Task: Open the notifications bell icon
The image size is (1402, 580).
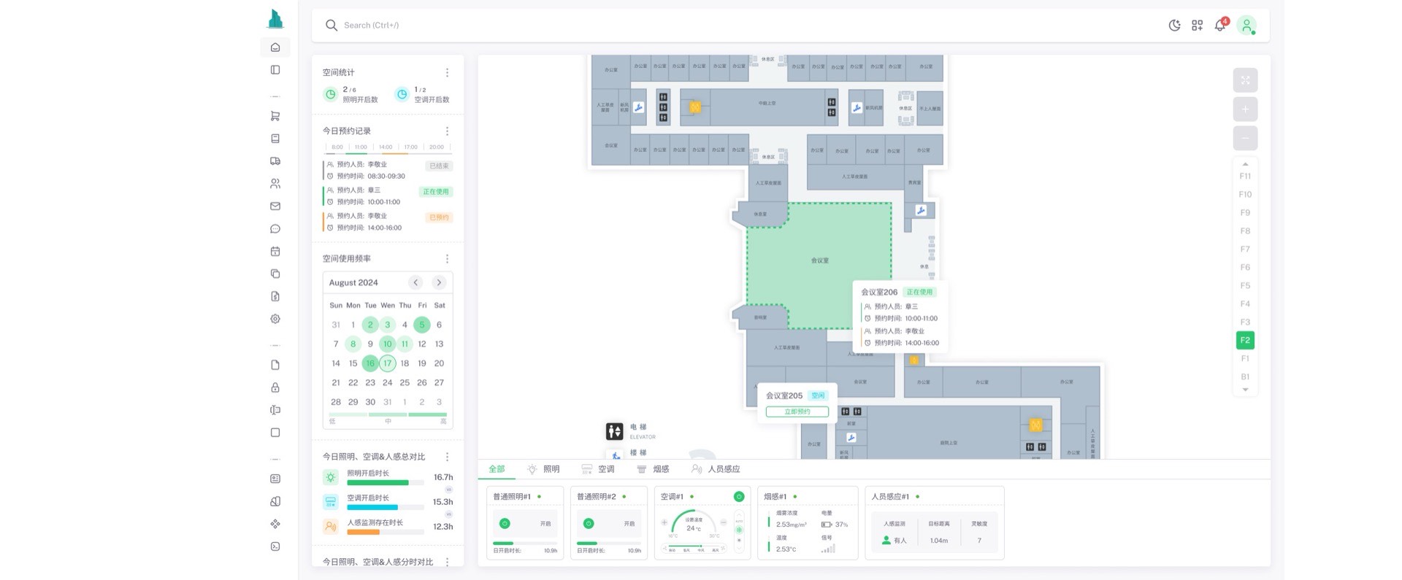Action: click(x=1219, y=26)
